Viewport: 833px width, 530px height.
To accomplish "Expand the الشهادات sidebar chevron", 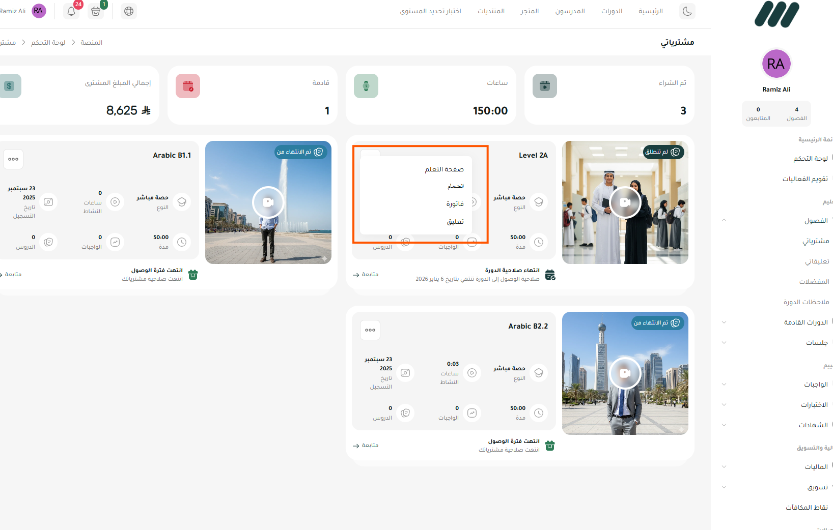I will tap(724, 425).
